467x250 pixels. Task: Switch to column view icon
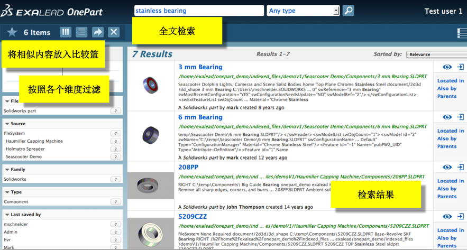click(66, 32)
